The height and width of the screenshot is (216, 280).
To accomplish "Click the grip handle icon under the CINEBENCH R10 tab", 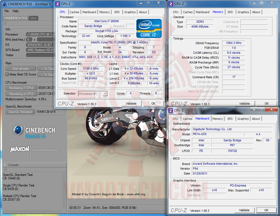I will pyautogui.click(x=5, y=23).
